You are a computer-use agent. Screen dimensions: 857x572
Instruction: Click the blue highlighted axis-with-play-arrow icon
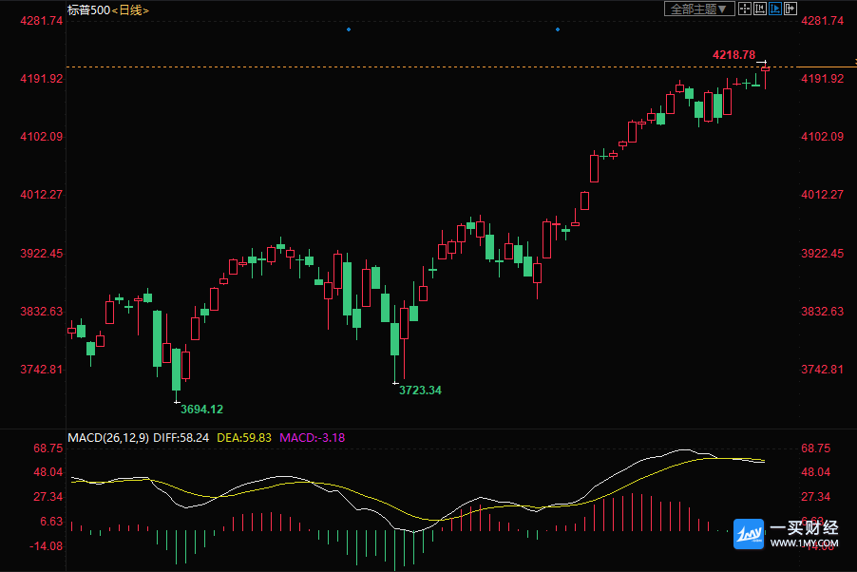(775, 9)
